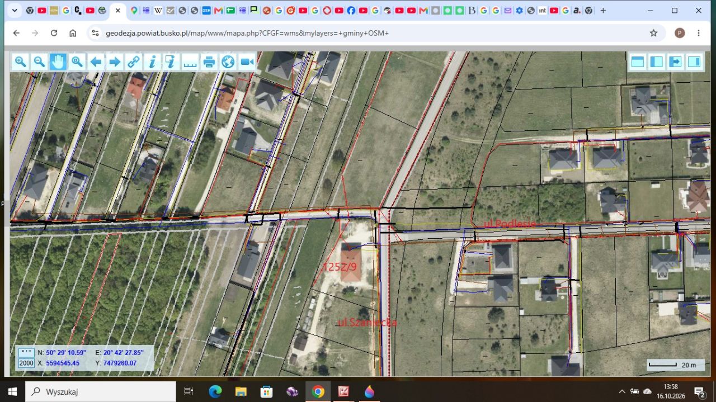The image size is (716, 402).
Task: Click the address bar URL field
Action: (x=375, y=33)
